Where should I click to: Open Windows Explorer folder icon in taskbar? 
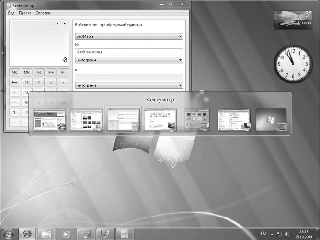46,234
